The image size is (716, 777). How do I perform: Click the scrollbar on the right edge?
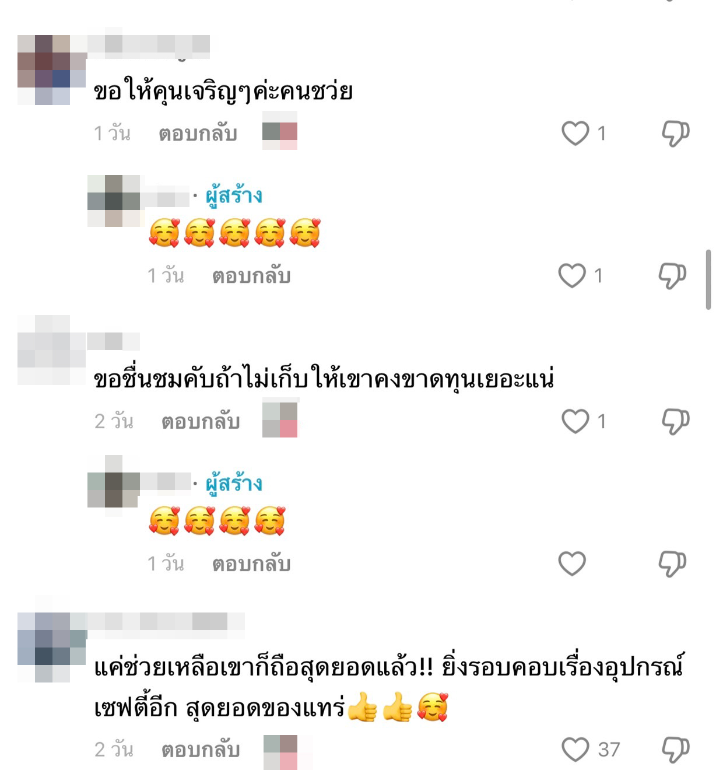(708, 280)
